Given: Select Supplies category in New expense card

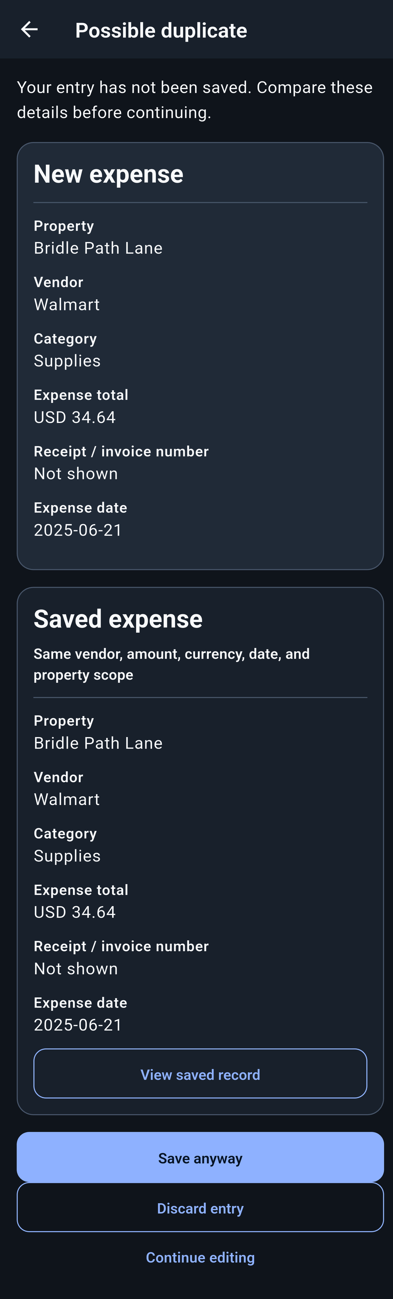Looking at the screenshot, I should 67,361.
